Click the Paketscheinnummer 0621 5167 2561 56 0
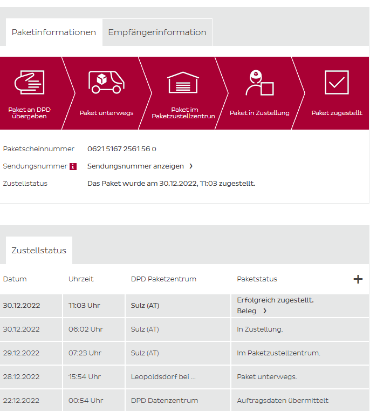 [122, 149]
